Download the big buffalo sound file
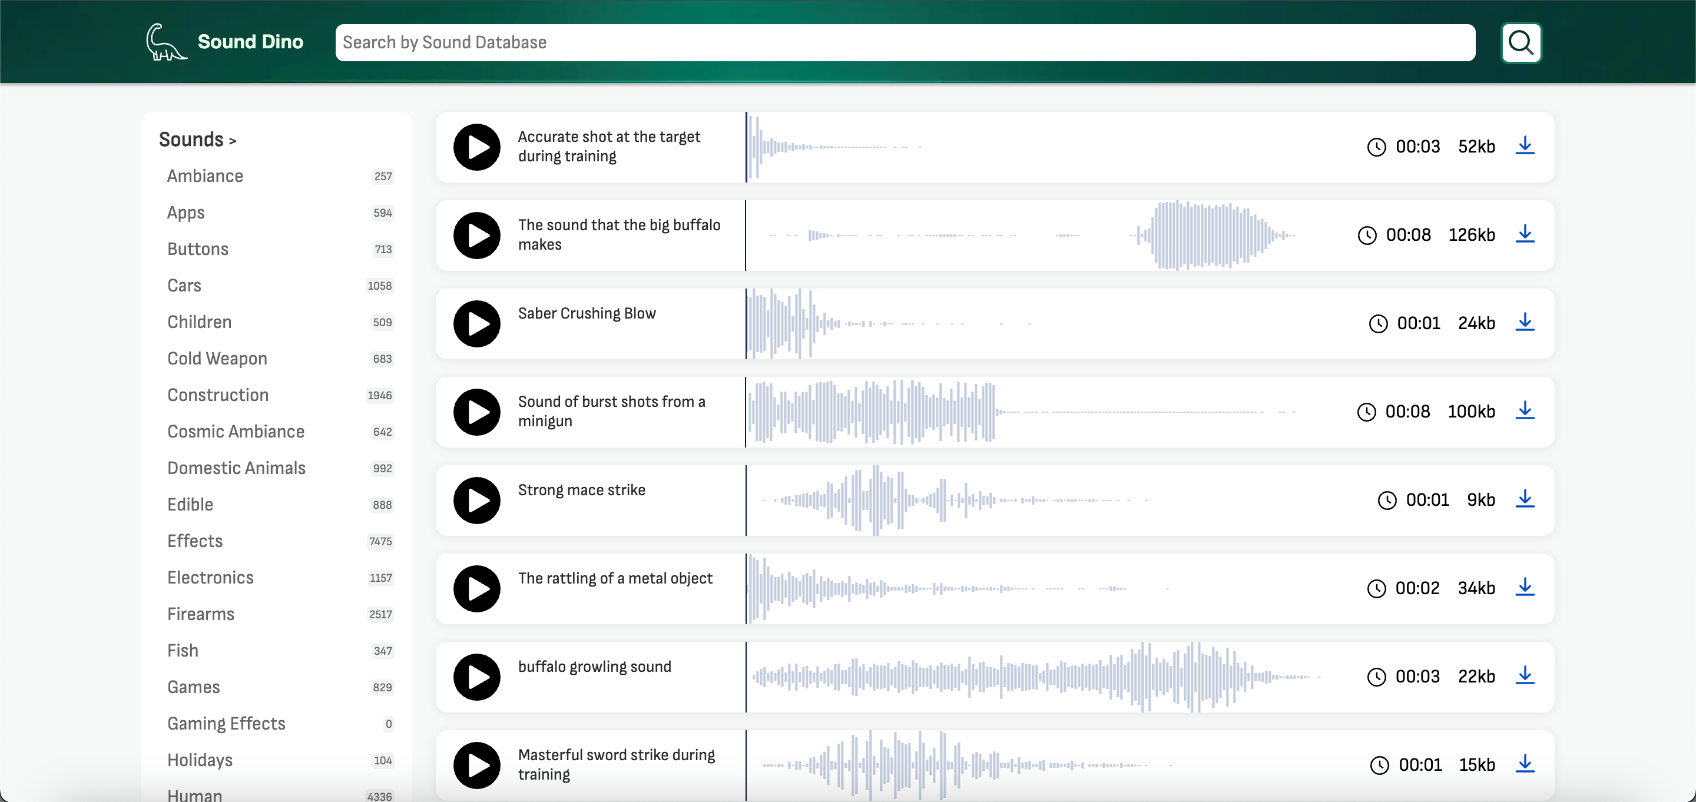 coord(1524,234)
